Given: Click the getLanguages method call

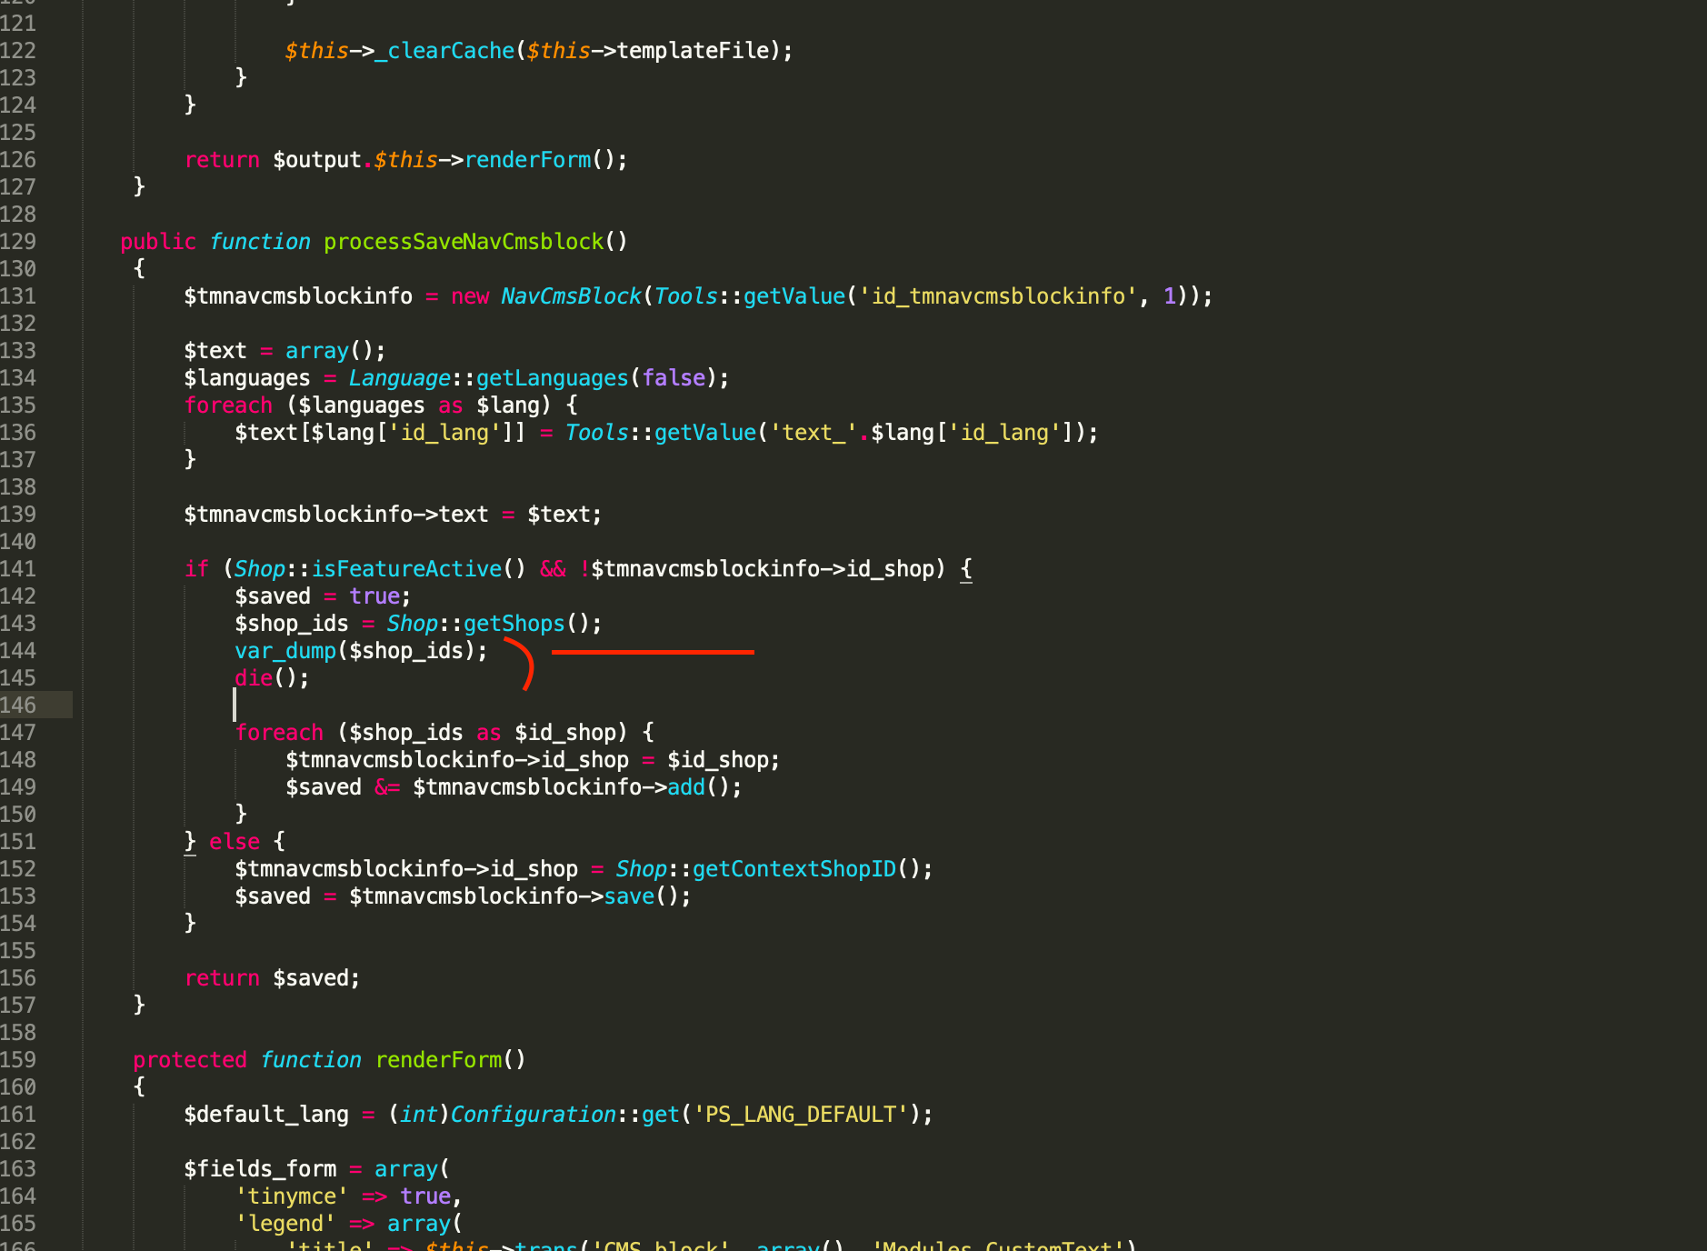Looking at the screenshot, I should (552, 378).
